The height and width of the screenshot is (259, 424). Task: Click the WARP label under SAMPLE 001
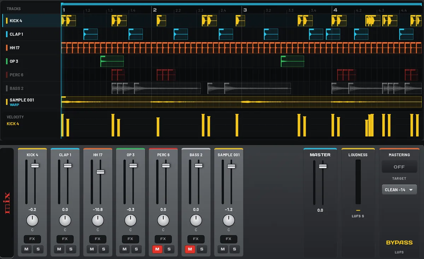coord(14,105)
